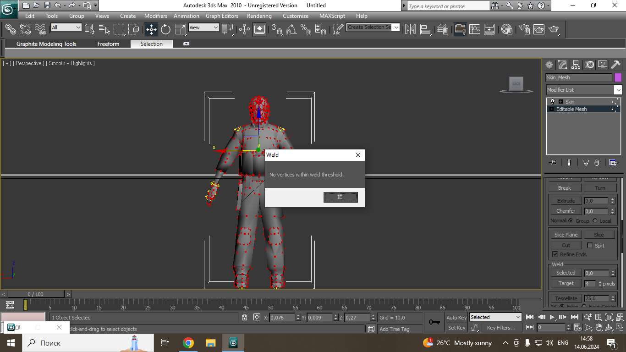Open Curve Editor from the toolbar

[x=475, y=29]
